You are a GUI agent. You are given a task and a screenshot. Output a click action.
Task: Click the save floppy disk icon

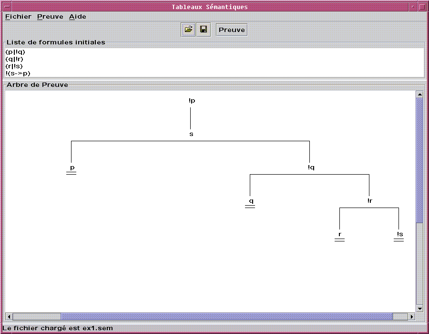point(204,30)
